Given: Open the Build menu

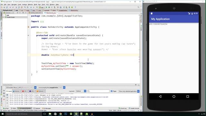Looking at the screenshot, I should point(36,5).
